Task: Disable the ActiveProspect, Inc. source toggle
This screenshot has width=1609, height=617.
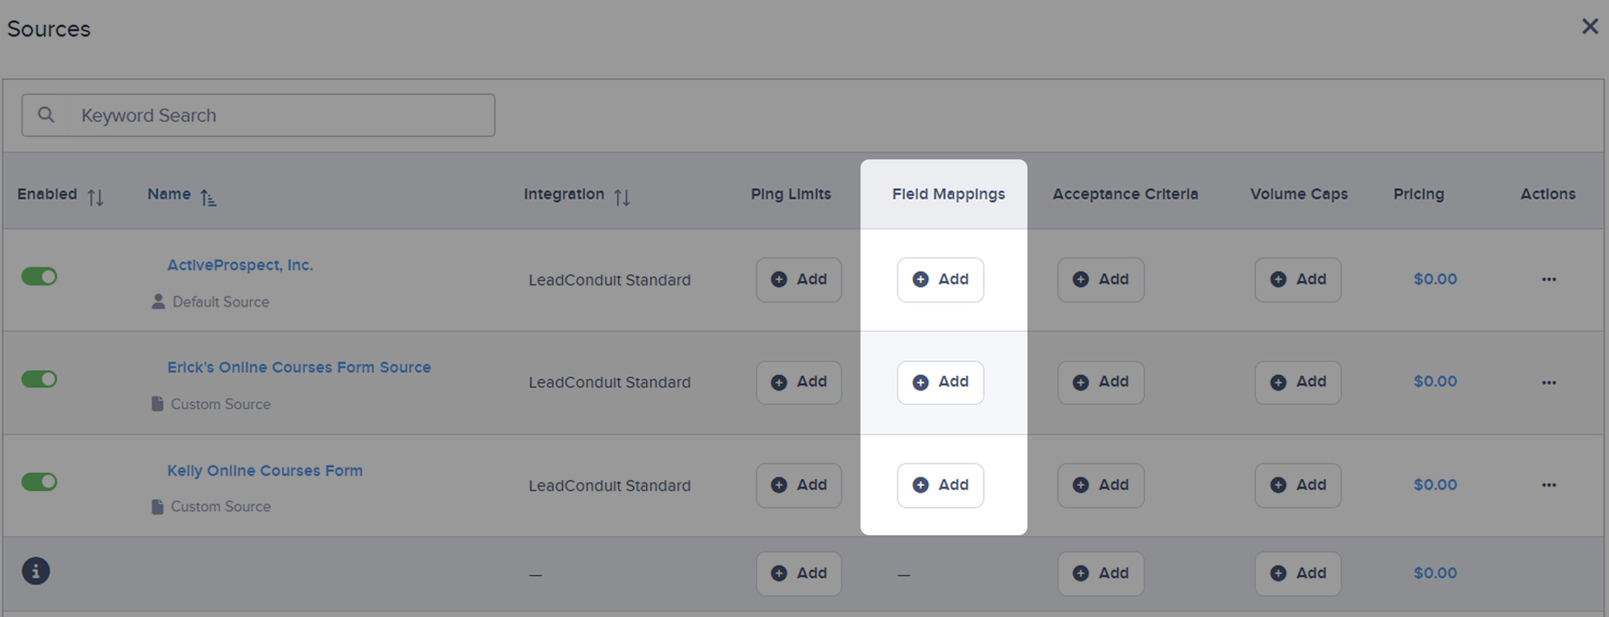Action: (39, 276)
